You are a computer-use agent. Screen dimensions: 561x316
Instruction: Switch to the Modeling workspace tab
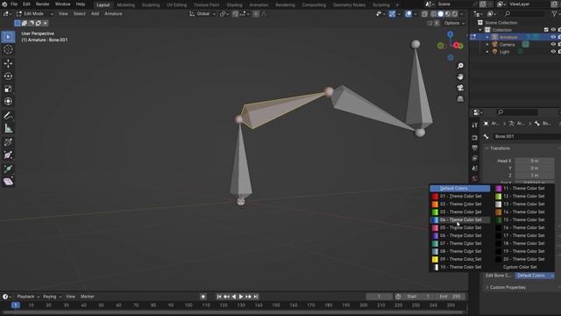(125, 5)
